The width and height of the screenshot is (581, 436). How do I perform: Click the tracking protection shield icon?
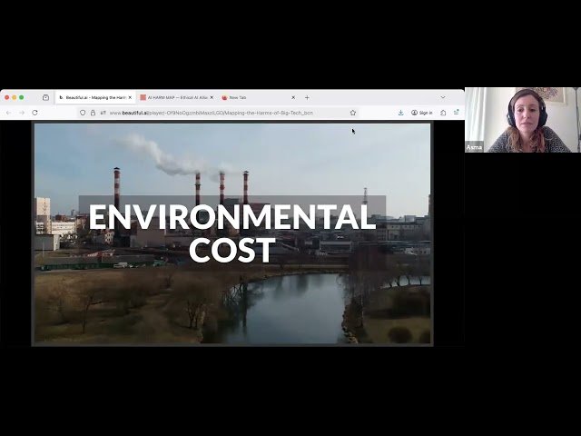tap(83, 113)
